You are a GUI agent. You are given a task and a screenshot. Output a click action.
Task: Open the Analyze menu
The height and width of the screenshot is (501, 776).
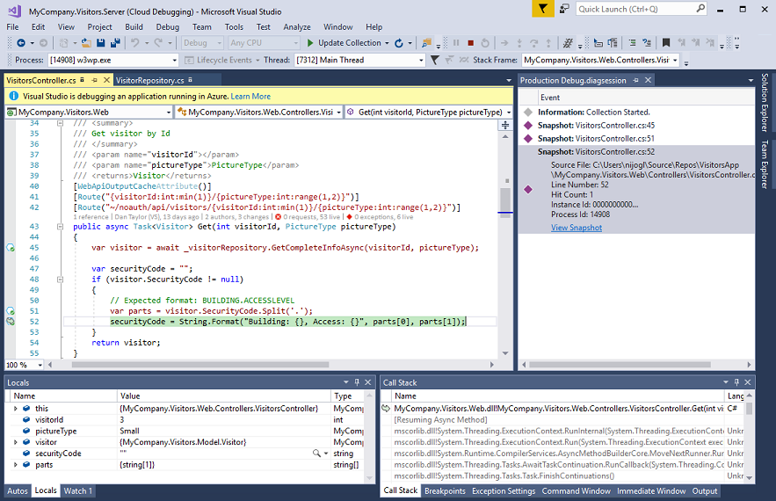[x=297, y=27]
